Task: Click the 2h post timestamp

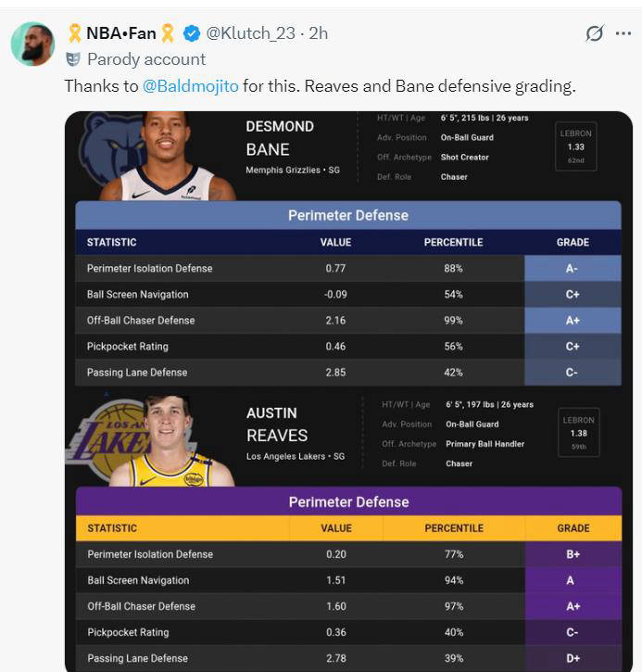Action: pos(318,33)
